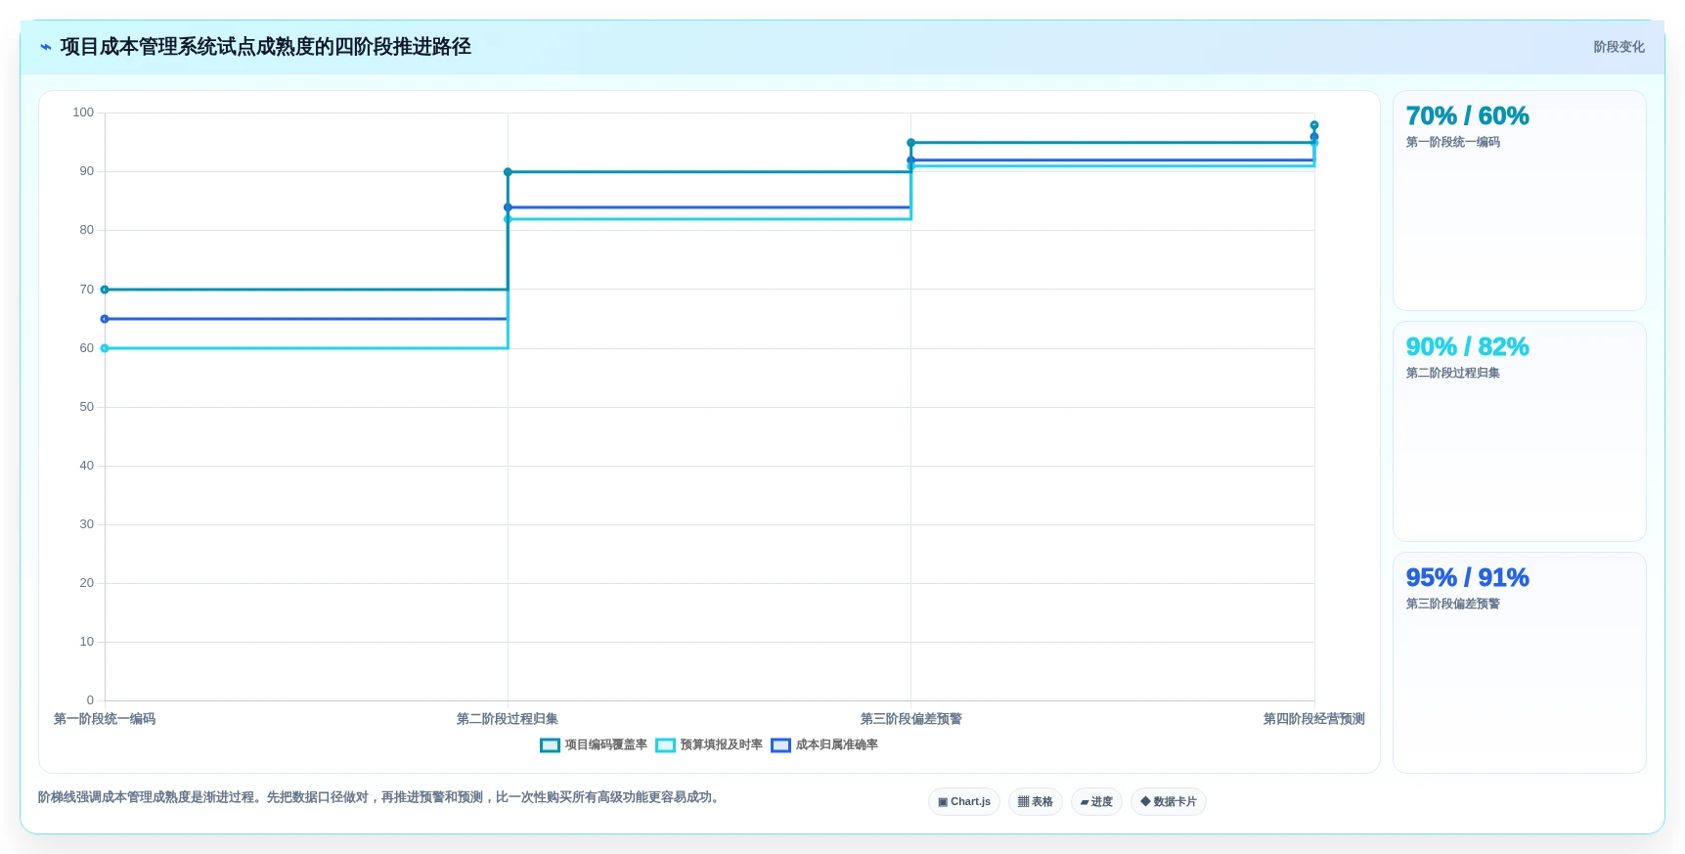The image size is (1685, 854).
Task: Click the chart title 项目成本管理系统试点成熟度的四阶段推进路径
Action: 266,47
